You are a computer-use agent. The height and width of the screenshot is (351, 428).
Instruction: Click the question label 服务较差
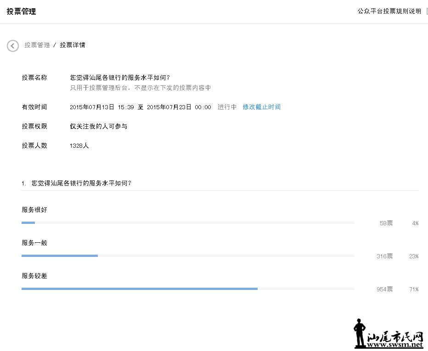34,276
